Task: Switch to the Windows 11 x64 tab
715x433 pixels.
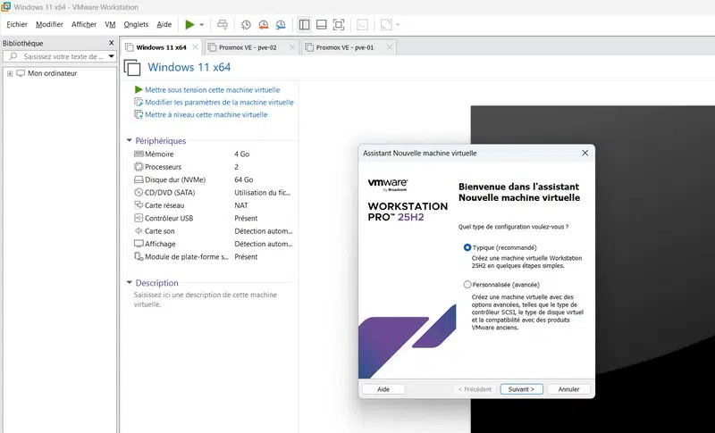Action: click(161, 47)
